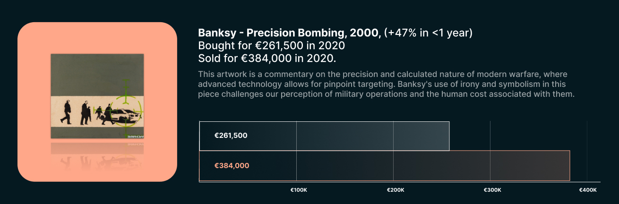
Task: Click the artwork description paragraph
Action: tap(387, 84)
